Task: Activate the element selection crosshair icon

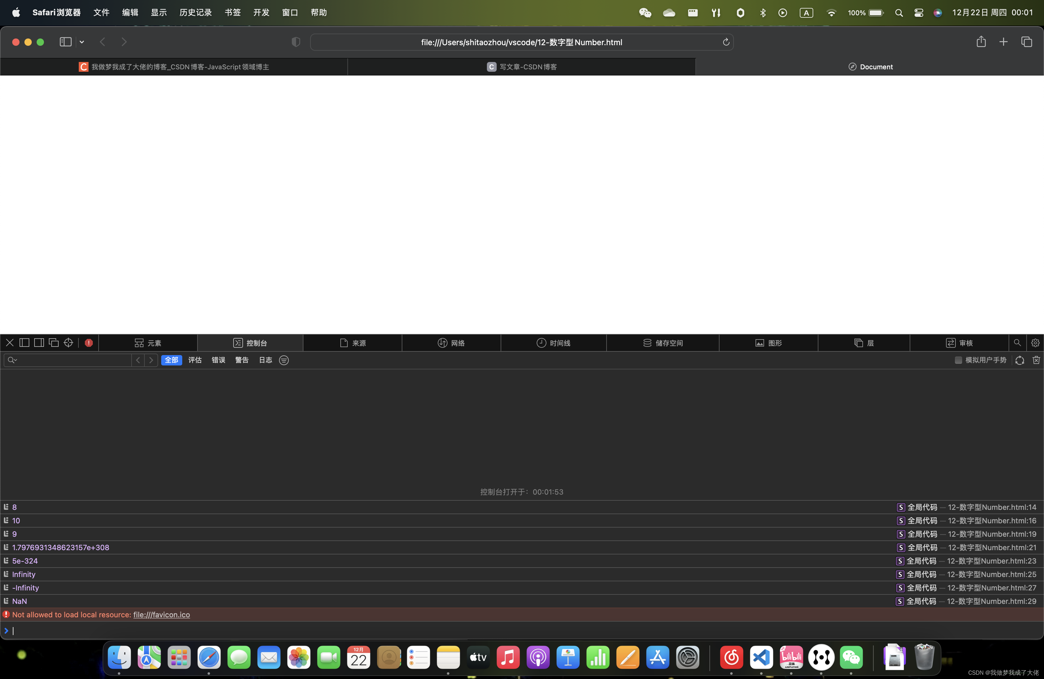Action: (68, 343)
